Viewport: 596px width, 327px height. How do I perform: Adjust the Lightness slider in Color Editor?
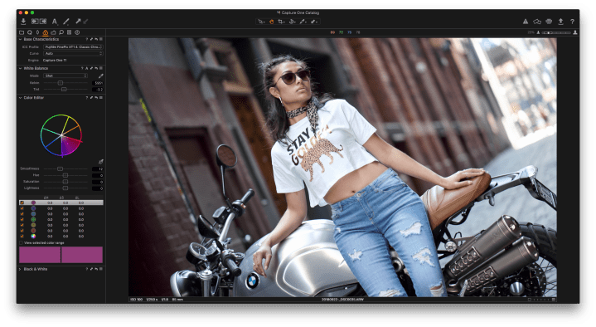click(65, 188)
